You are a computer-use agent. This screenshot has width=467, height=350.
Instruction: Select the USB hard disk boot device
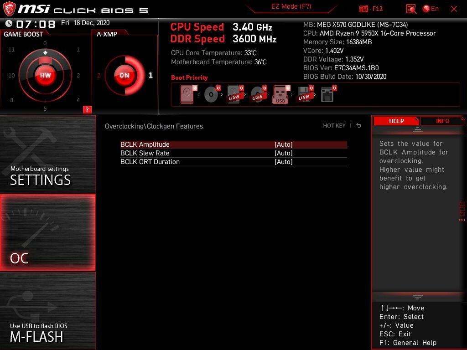pos(235,95)
